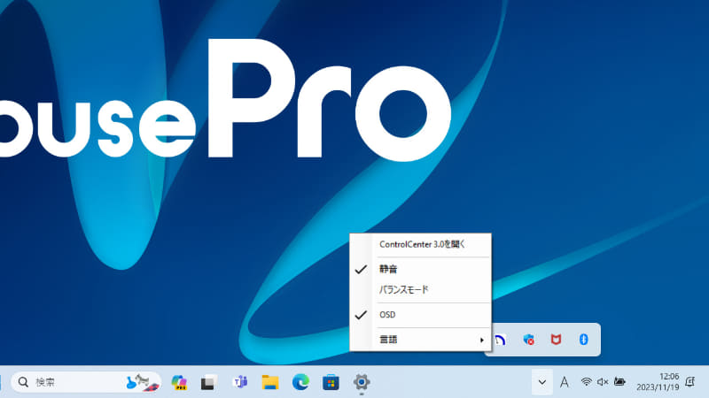709x398 pixels.
Task: Open the Task View taskbar icon
Action: coord(208,382)
